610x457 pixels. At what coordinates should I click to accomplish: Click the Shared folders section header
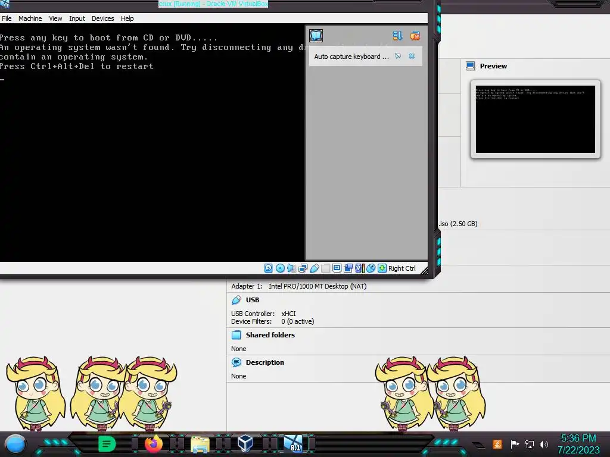click(270, 335)
